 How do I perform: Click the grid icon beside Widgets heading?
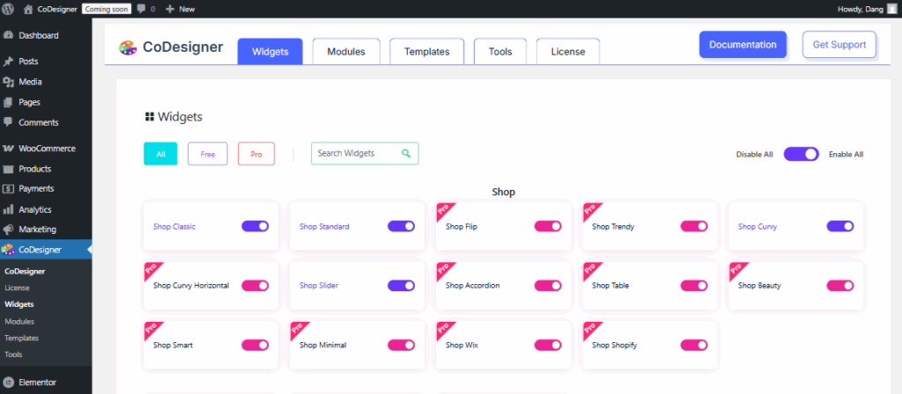pyautogui.click(x=149, y=117)
